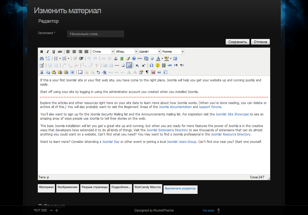The width and height of the screenshot is (308, 215).
Task: Toggle visual control characters pilcrow
Action: (147, 72)
